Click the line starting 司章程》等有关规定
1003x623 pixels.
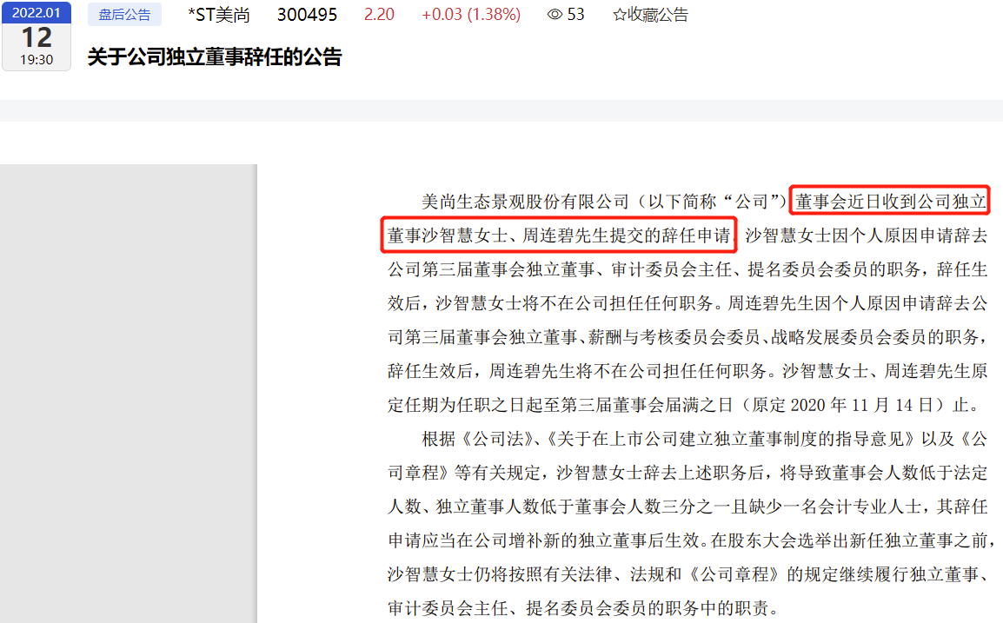(x=687, y=473)
